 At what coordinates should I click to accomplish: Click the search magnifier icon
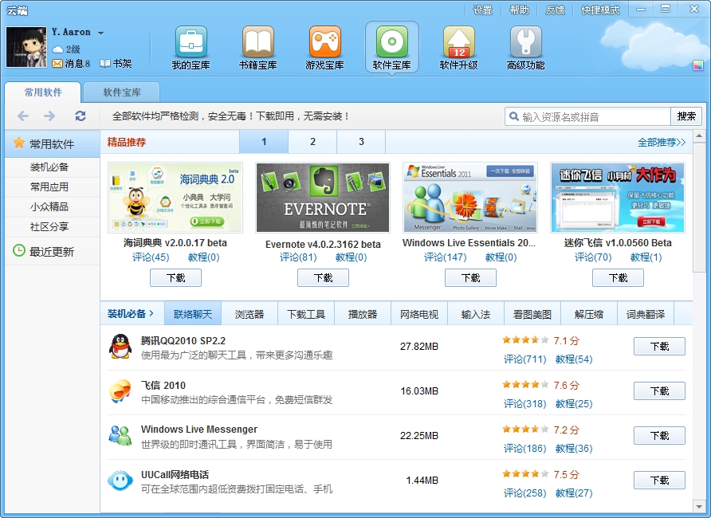pyautogui.click(x=514, y=116)
